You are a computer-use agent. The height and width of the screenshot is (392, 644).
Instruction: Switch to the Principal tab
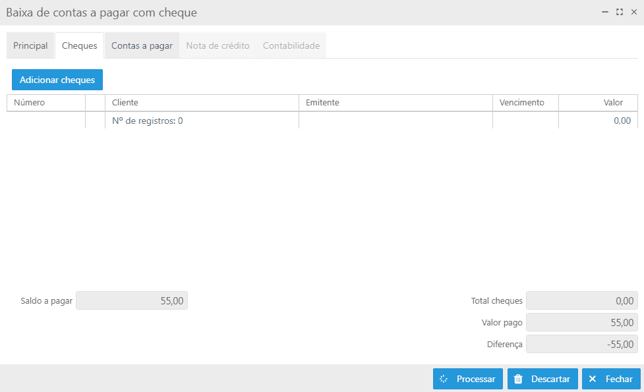(30, 45)
